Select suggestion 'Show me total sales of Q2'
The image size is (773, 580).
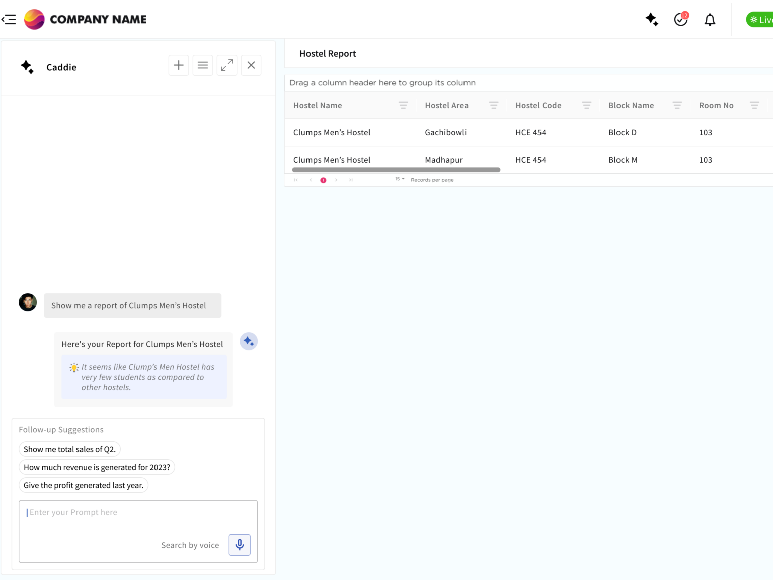69,449
